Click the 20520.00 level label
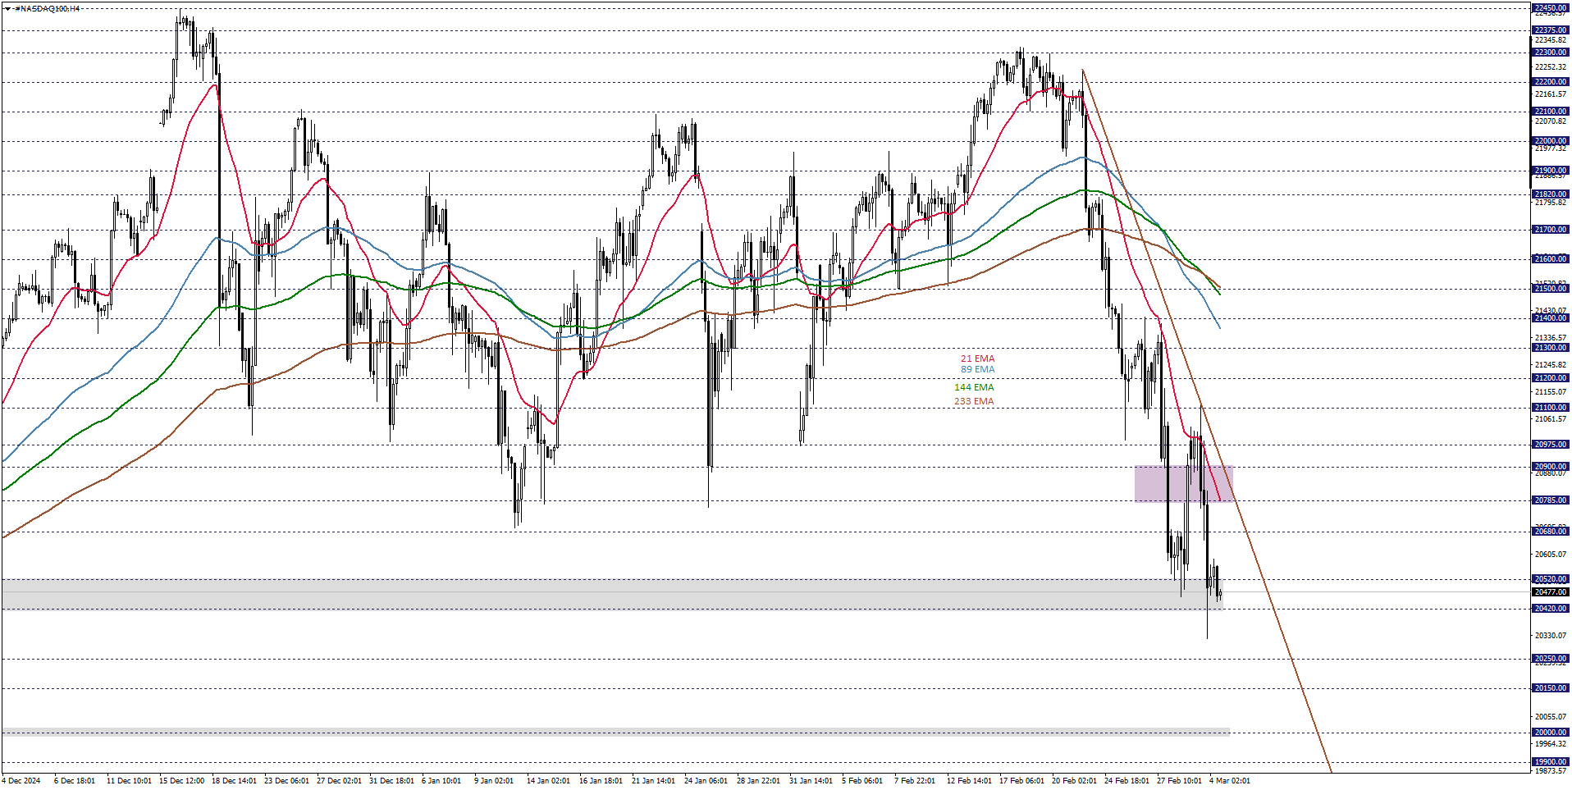Screen dimensions: 1572x790 click(1551, 579)
